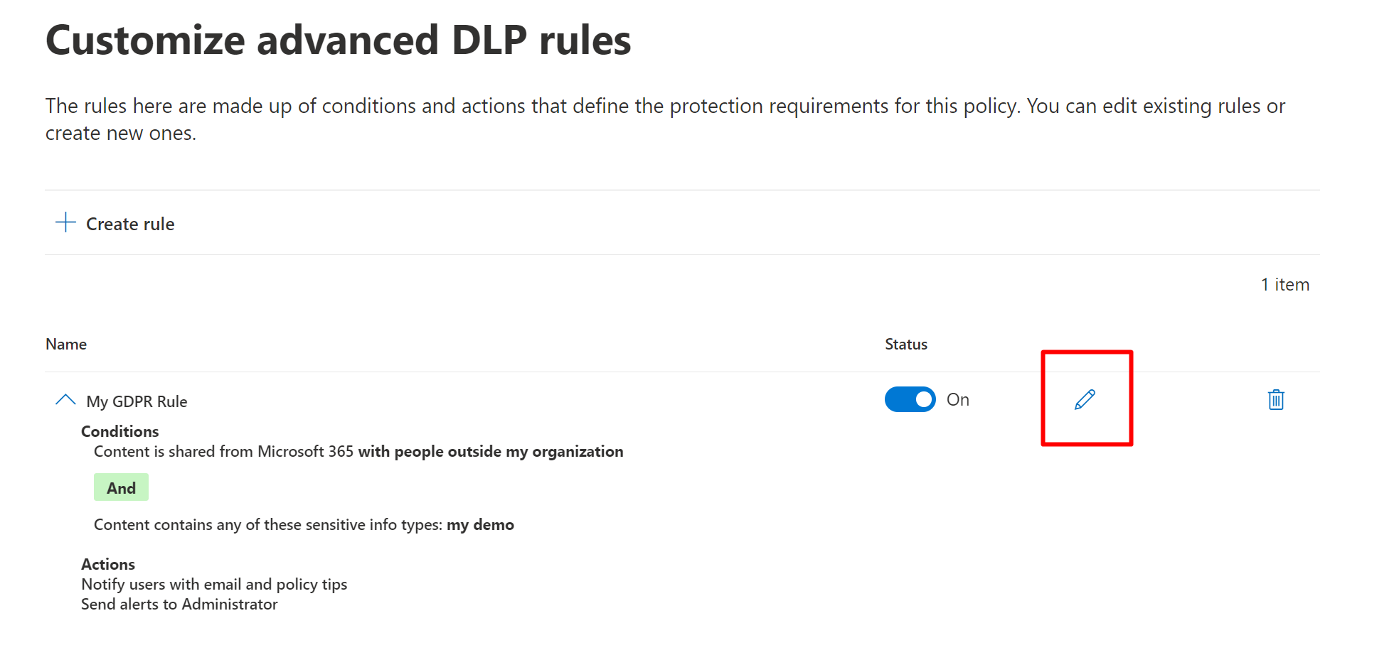Click the plus icon beside Create rule
This screenshot has height=655, width=1399.
click(x=65, y=222)
